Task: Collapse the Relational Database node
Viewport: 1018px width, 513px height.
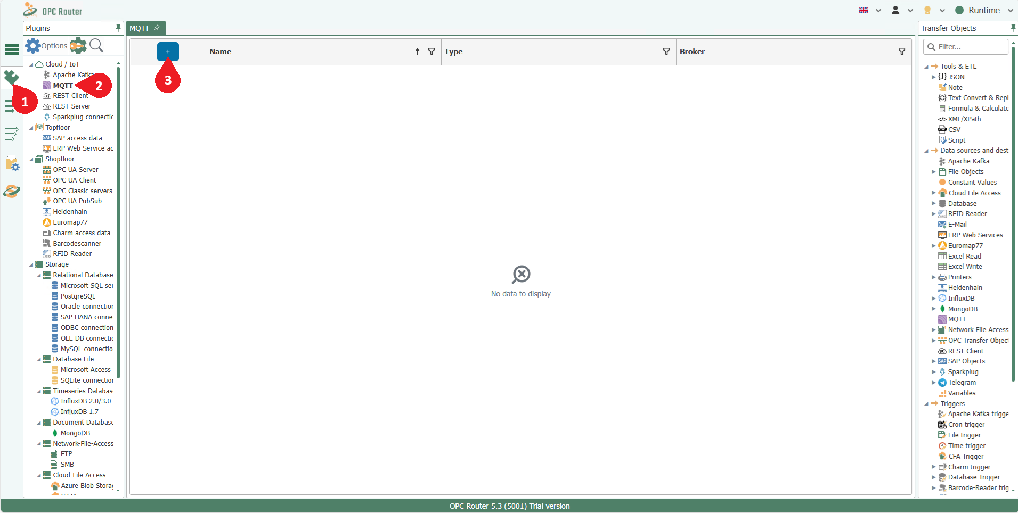Action: (39, 275)
